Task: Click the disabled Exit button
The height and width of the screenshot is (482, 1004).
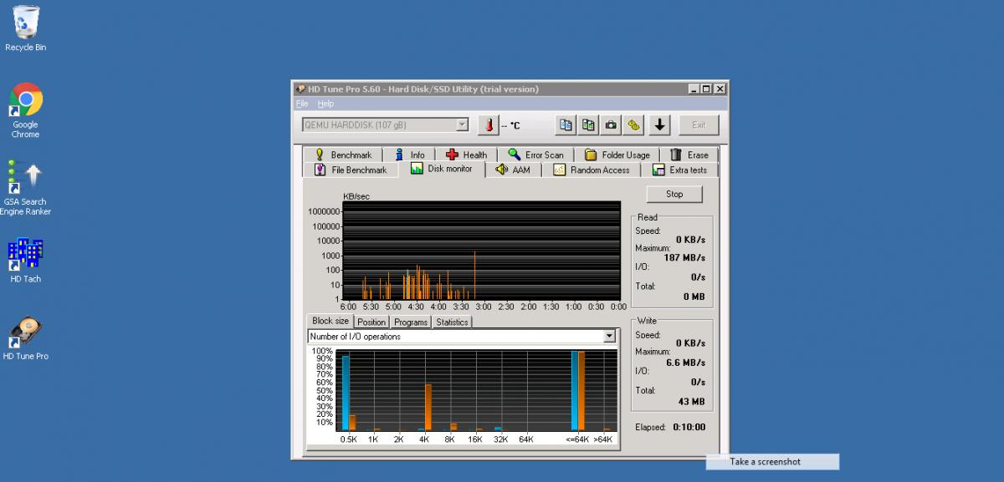Action: [x=699, y=125]
